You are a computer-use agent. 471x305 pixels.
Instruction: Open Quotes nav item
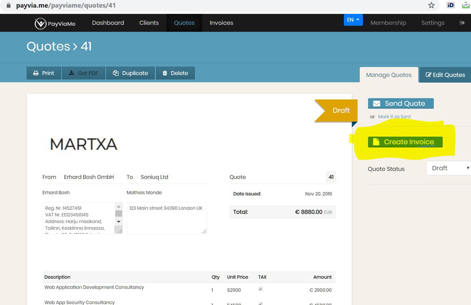click(x=184, y=23)
